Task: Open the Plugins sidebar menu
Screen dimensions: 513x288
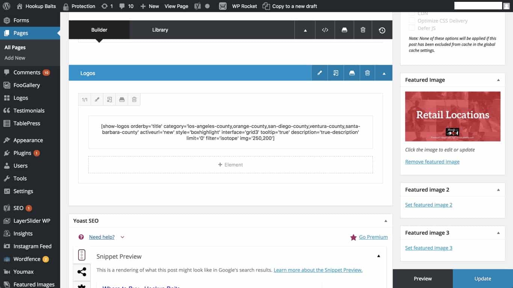Action: (x=23, y=153)
